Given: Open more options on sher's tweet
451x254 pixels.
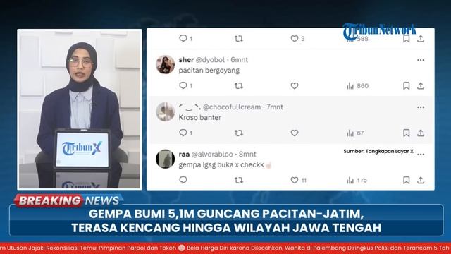Looking at the screenshot, I should pos(421,60).
